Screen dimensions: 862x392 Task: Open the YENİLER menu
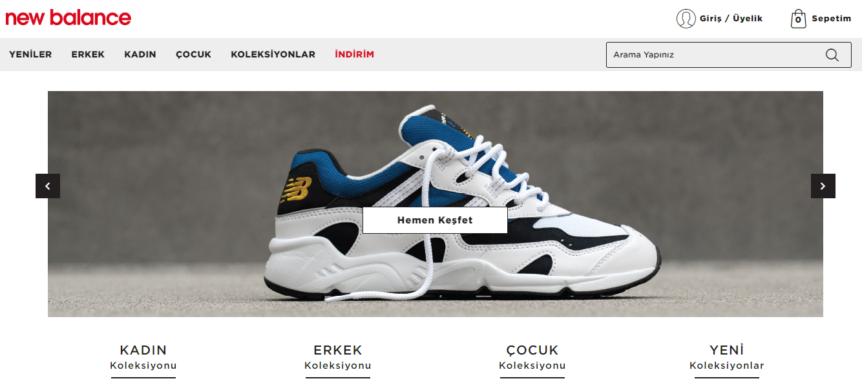tap(30, 54)
